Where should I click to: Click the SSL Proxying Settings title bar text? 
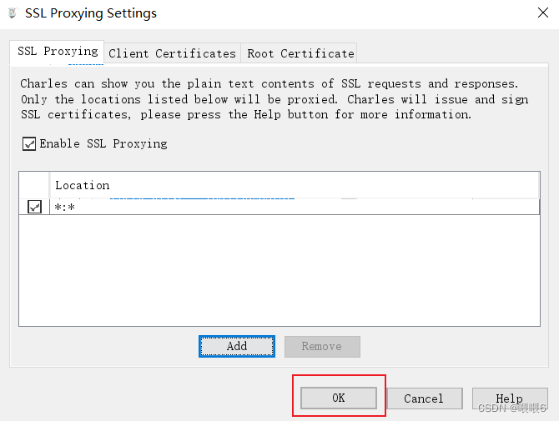coord(91,13)
